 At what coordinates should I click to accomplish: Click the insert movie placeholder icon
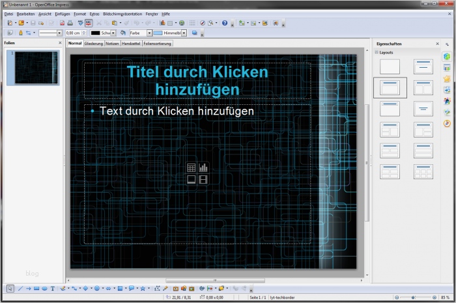tap(203, 179)
